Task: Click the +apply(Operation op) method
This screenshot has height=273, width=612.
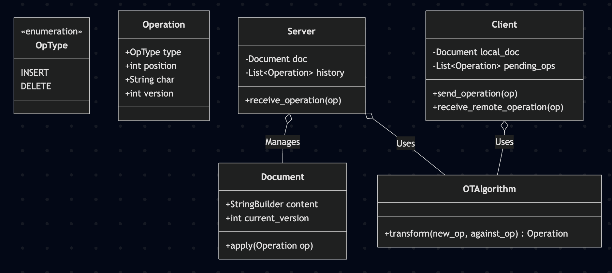Action: (x=269, y=246)
